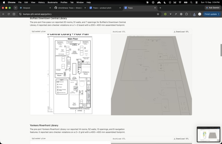Click the page vertical scrollbar thumb
Screen dimensions: 222x144
[x=221, y=50]
